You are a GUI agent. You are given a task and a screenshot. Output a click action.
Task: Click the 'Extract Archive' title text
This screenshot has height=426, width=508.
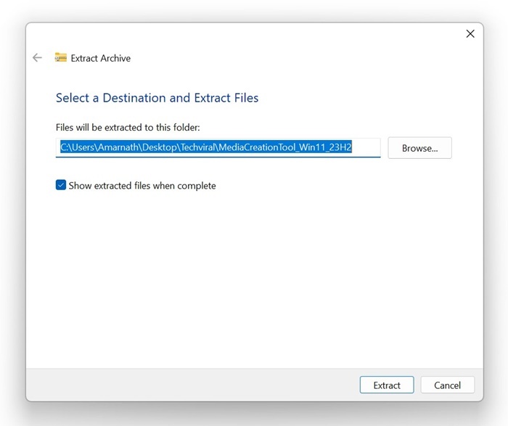pyautogui.click(x=101, y=58)
